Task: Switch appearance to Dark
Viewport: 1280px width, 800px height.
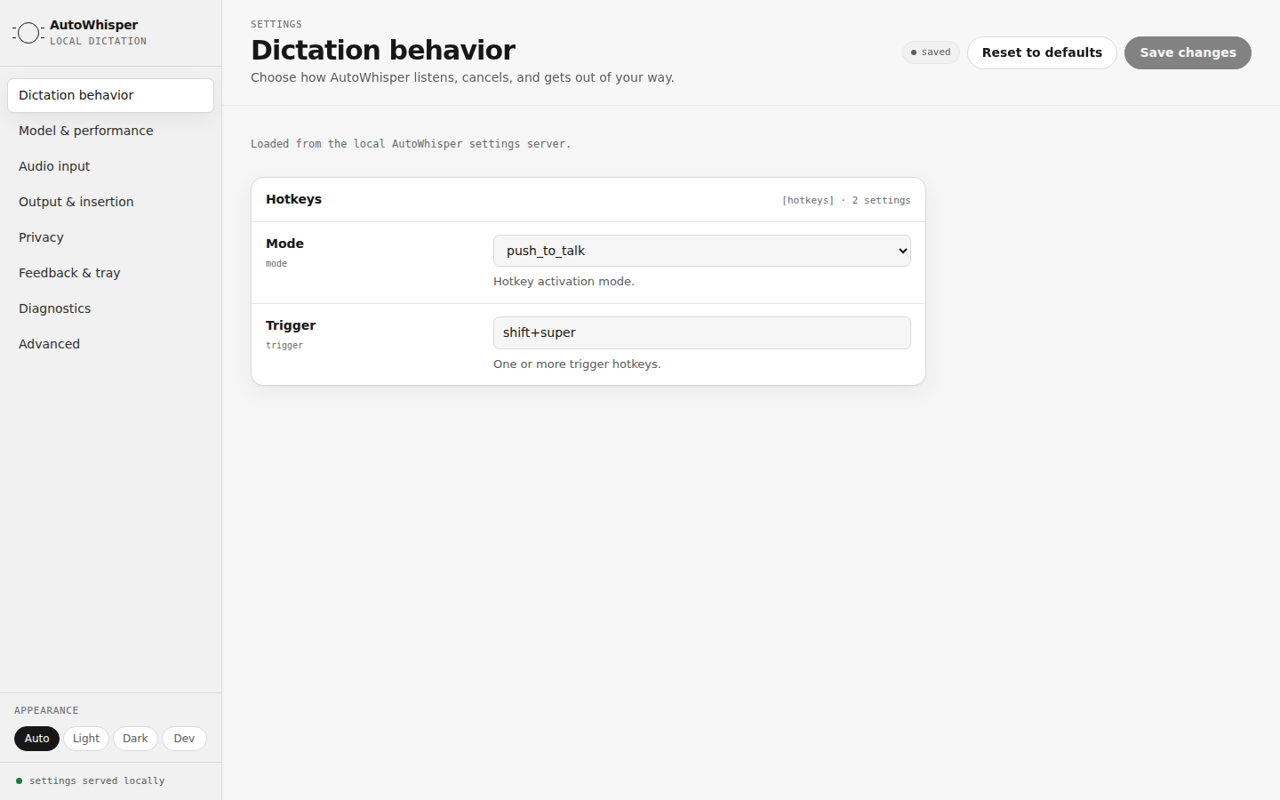Action: pos(135,739)
